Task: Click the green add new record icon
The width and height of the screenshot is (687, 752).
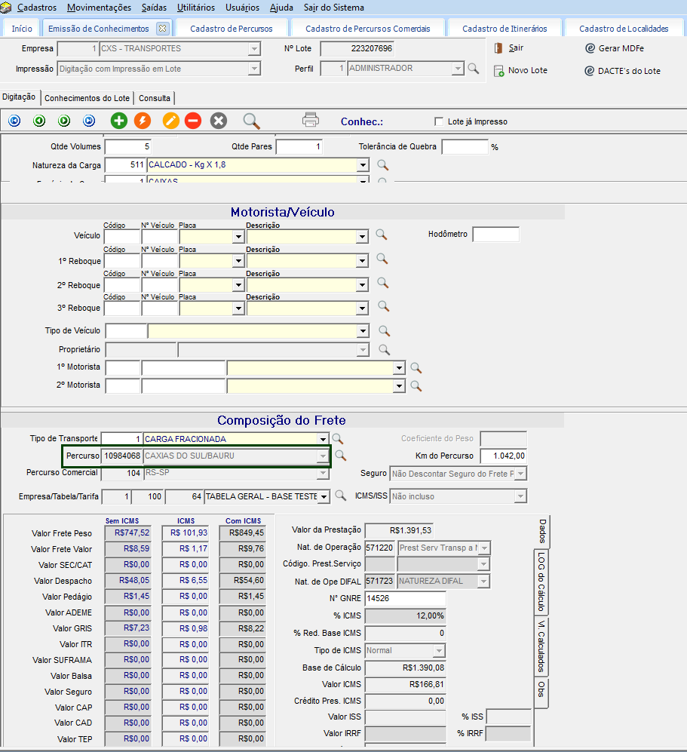Action: [x=119, y=121]
